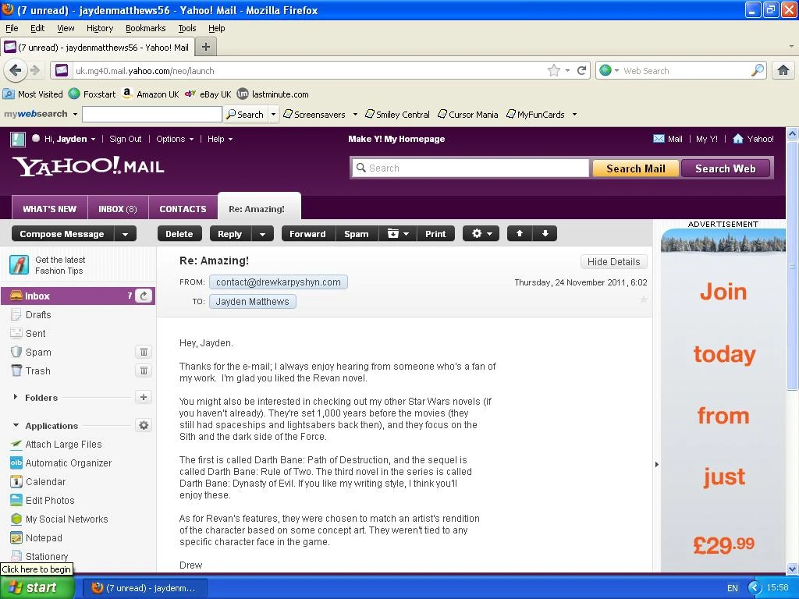Screen dimensions: 799x599
Task: Empty the Trash folder with its bin icon
Action: pos(144,370)
